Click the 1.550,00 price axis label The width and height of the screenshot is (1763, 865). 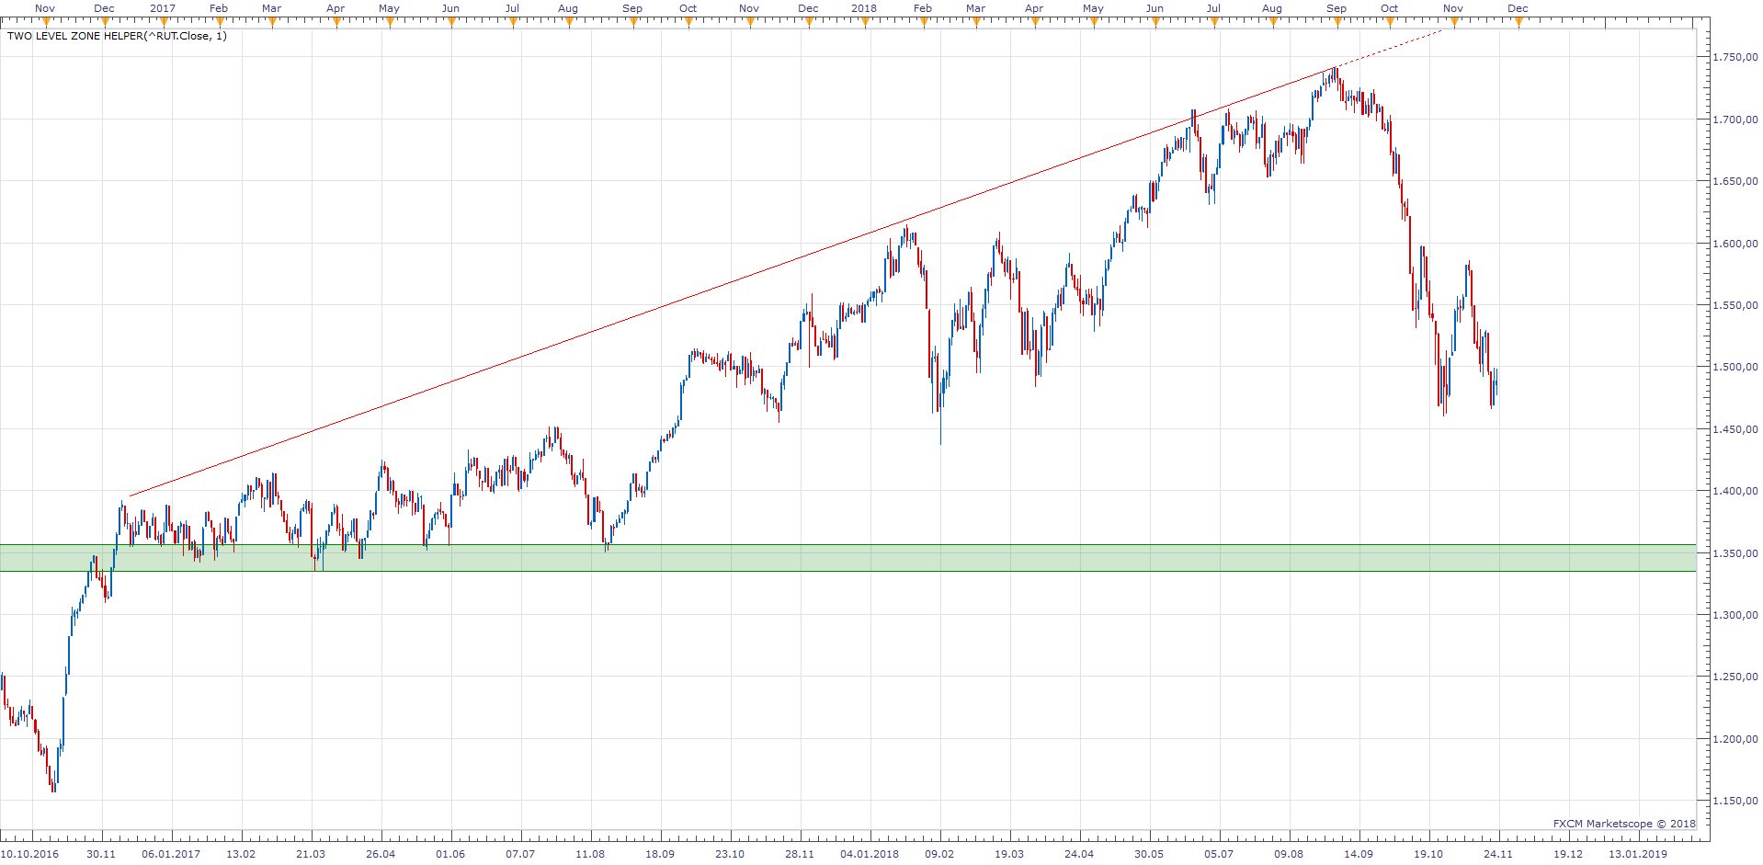pos(1735,305)
